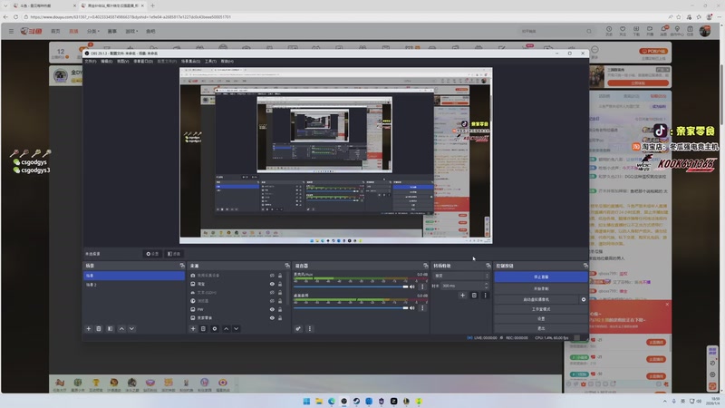Viewport: 725px width, 408px height.
Task: Open advanced audio properties gear in the mixer toolbar
Action: coord(298,328)
